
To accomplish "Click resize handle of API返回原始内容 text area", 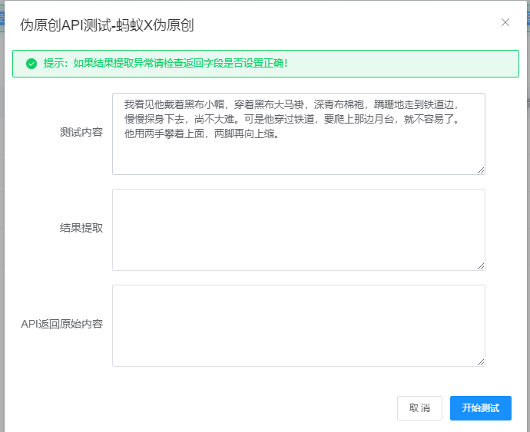I will (x=481, y=362).
